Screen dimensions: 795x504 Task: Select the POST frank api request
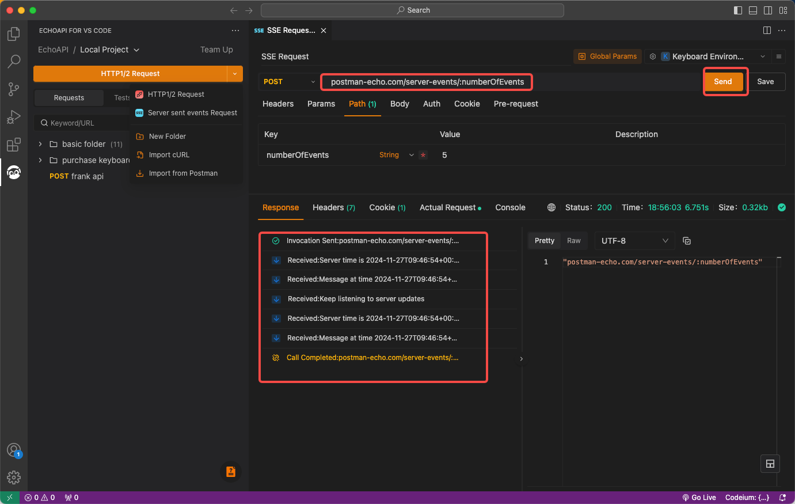(x=77, y=176)
